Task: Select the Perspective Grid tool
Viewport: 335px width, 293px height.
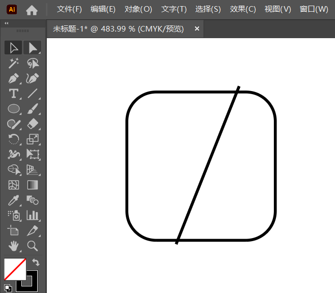Action: pyautogui.click(x=33, y=170)
